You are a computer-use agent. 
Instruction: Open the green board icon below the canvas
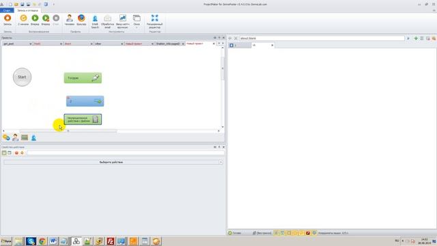(25, 137)
